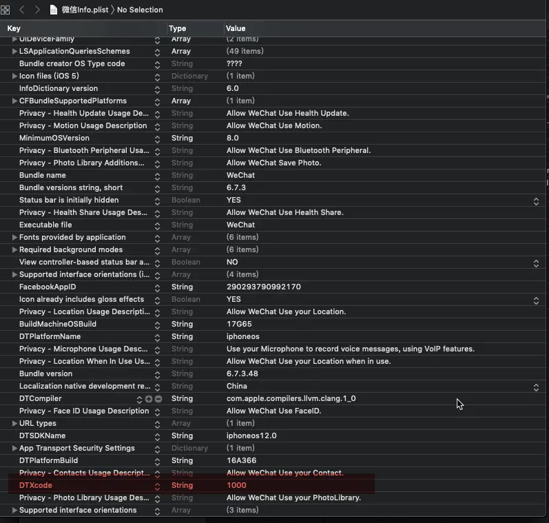The width and height of the screenshot is (549, 523).
Task: Expand Supported interface orientations (i... row
Action: point(14,275)
